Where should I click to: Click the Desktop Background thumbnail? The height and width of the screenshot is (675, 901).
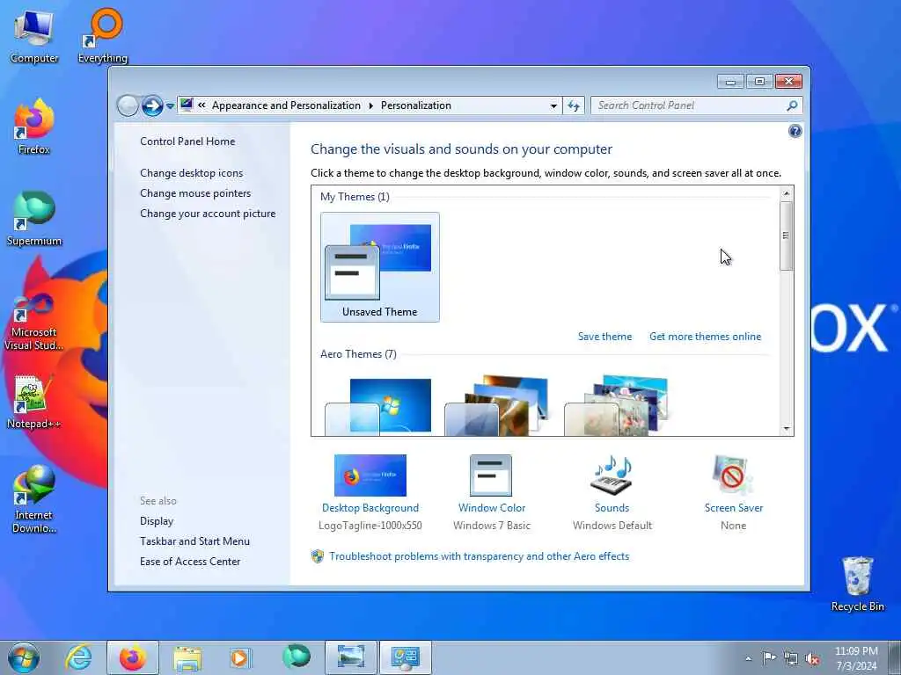click(370, 475)
